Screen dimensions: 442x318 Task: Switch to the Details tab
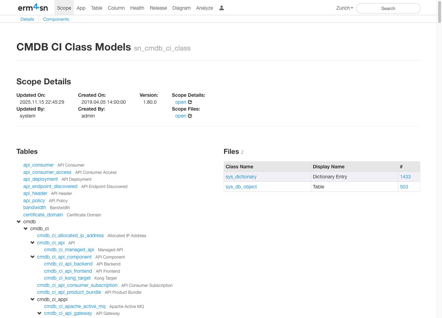[x=27, y=19]
